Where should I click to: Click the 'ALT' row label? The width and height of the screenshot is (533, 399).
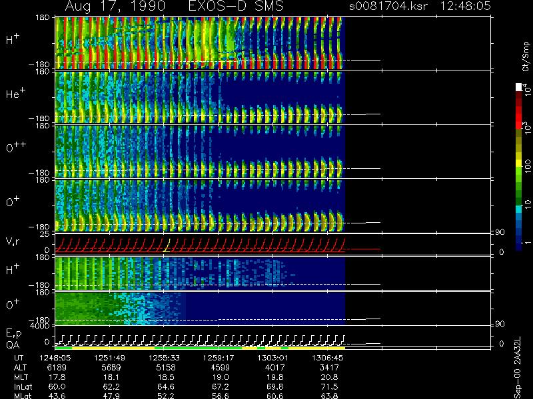click(20, 368)
